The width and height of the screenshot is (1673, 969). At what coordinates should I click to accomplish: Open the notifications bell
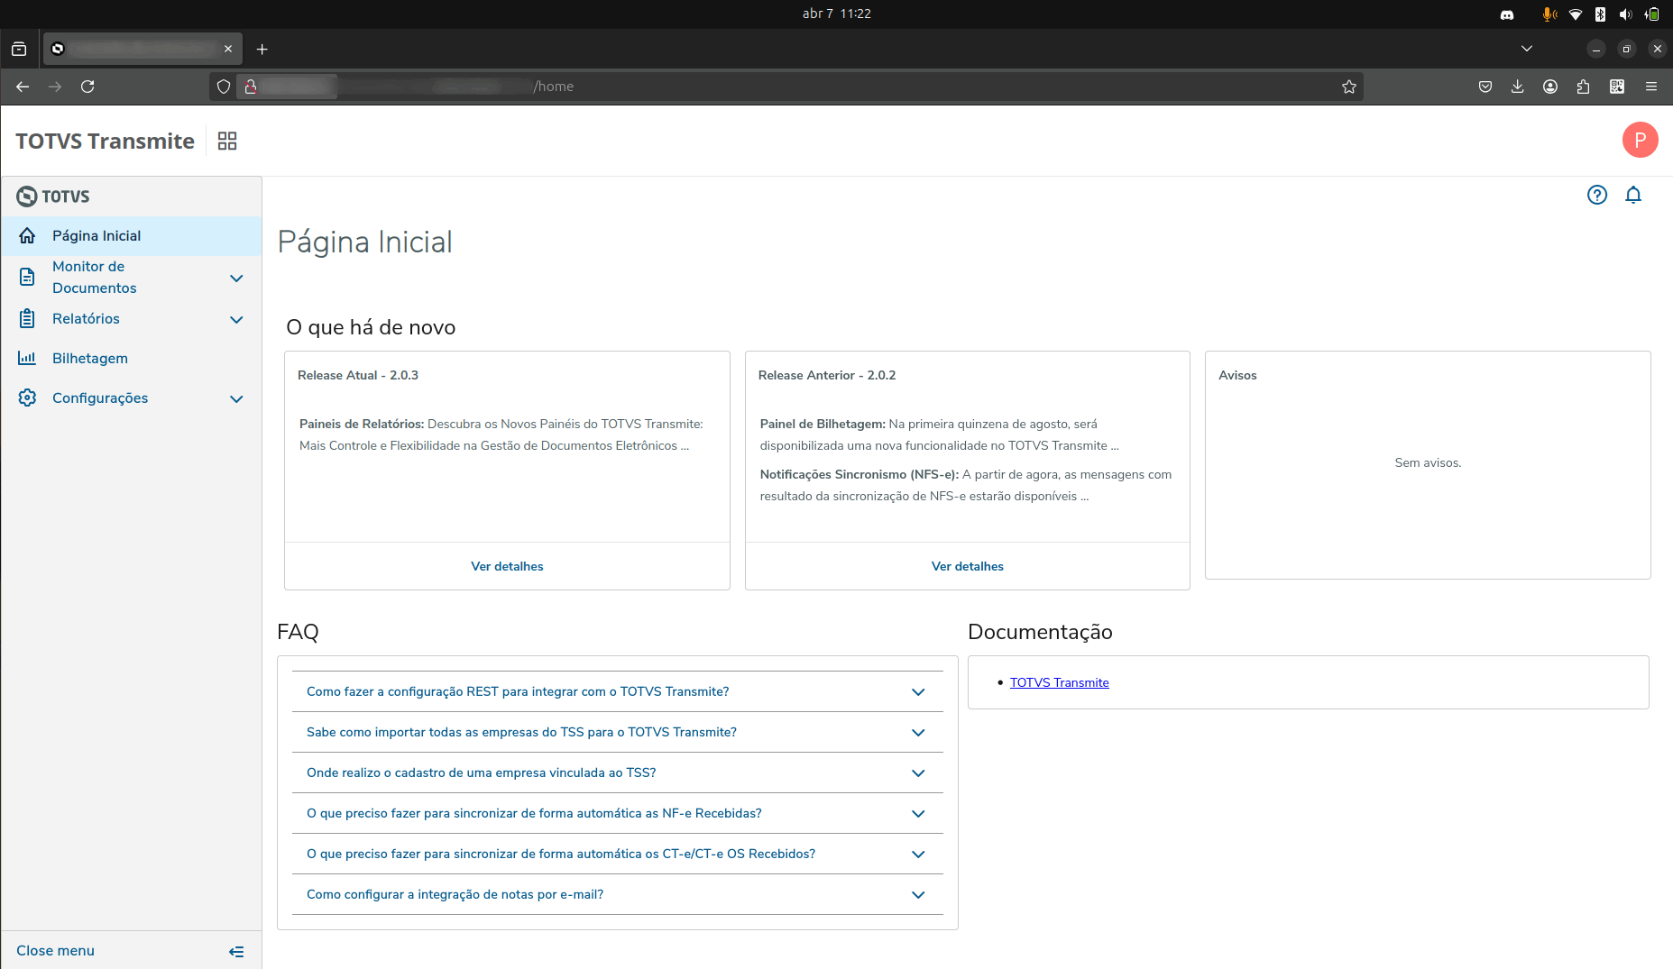(1632, 195)
